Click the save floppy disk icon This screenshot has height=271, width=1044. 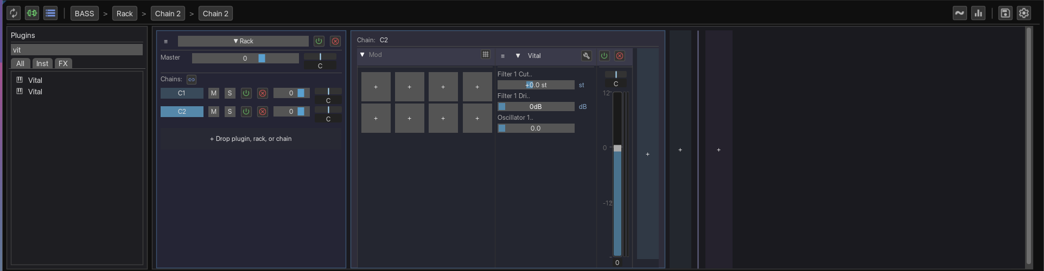pyautogui.click(x=1005, y=14)
